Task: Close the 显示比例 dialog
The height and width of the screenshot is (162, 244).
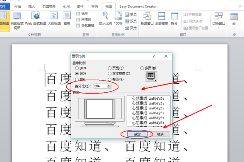Action: tap(166, 56)
